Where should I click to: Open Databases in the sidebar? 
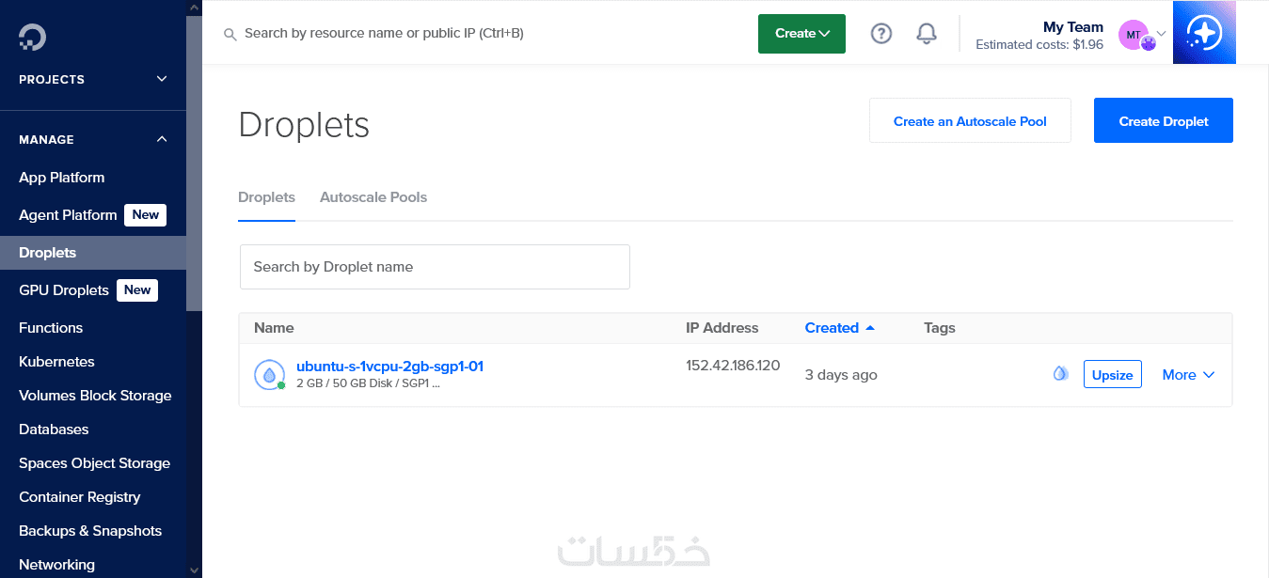point(54,430)
